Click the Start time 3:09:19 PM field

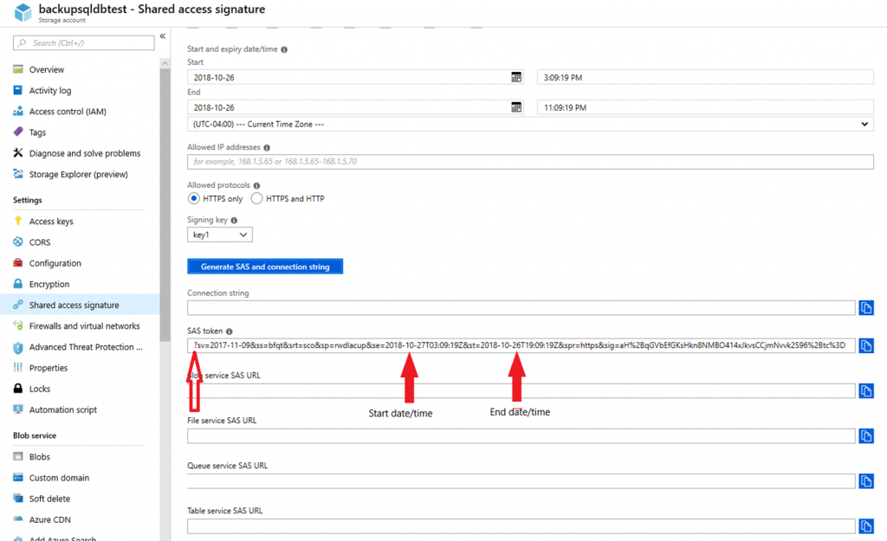pyautogui.click(x=705, y=77)
